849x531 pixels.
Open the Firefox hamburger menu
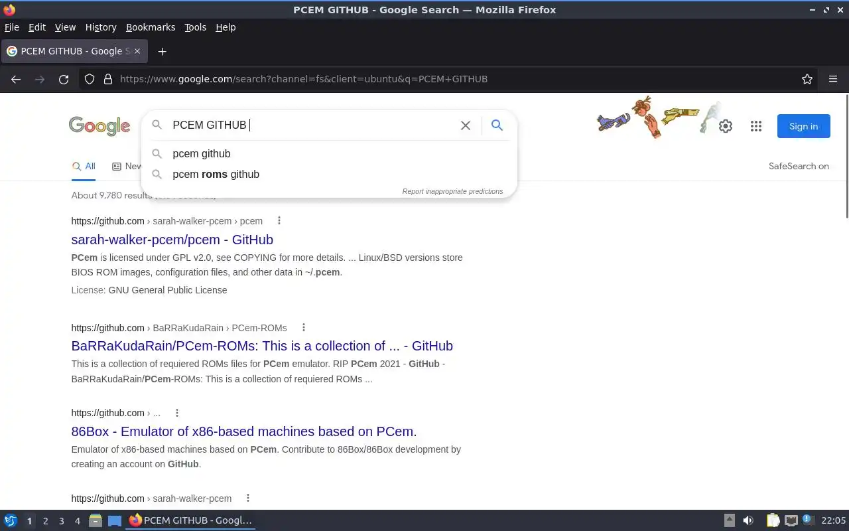tap(833, 79)
